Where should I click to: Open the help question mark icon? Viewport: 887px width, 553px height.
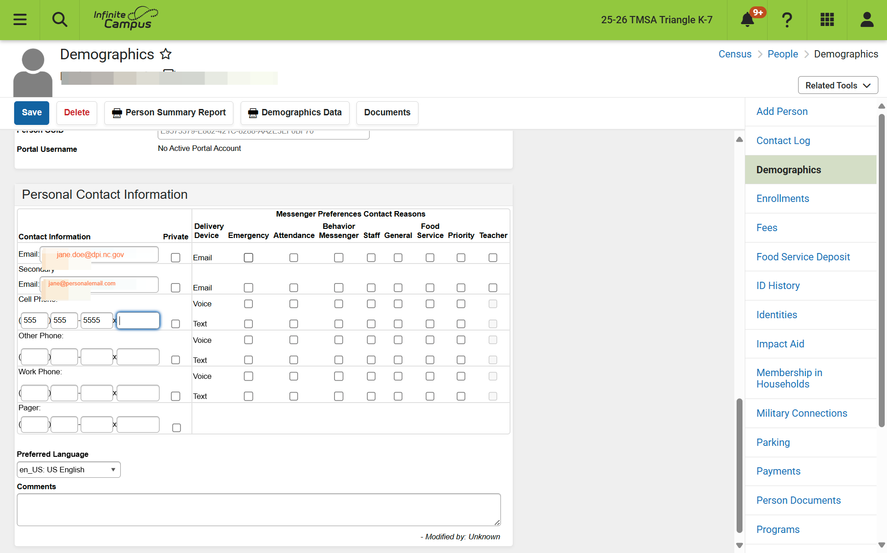pyautogui.click(x=787, y=20)
